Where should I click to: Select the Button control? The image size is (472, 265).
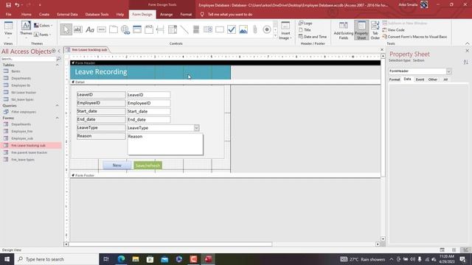coord(102,29)
